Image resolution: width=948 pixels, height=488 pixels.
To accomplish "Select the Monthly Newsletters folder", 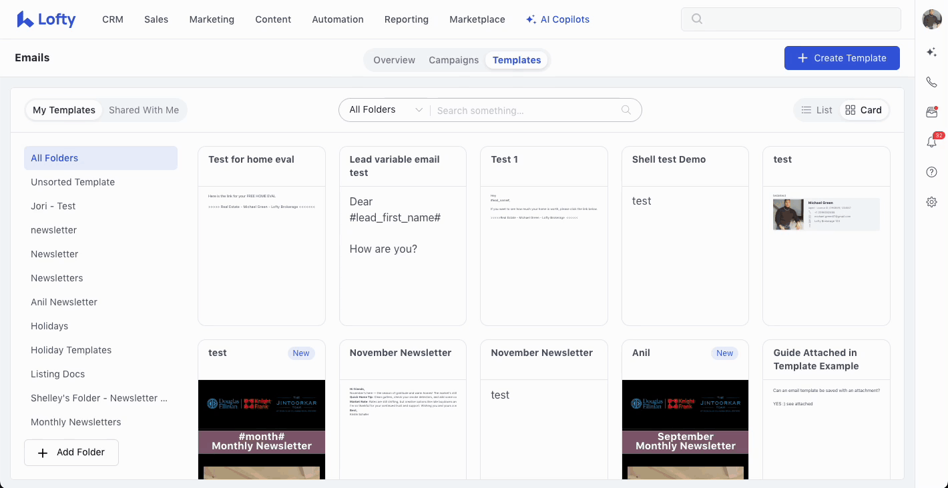I will click(75, 421).
